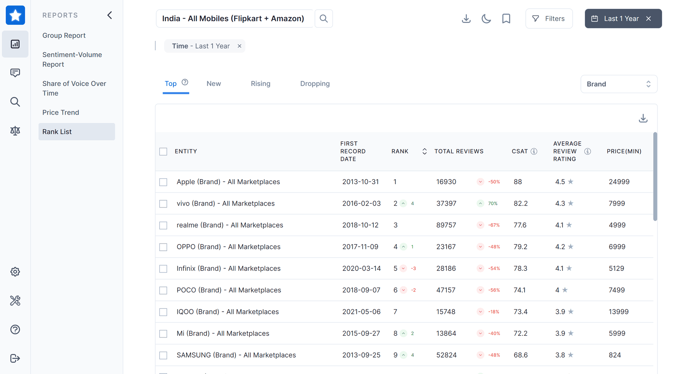Image resolution: width=688 pixels, height=374 pixels.
Task: Open the Price Trend report link
Action: (61, 112)
